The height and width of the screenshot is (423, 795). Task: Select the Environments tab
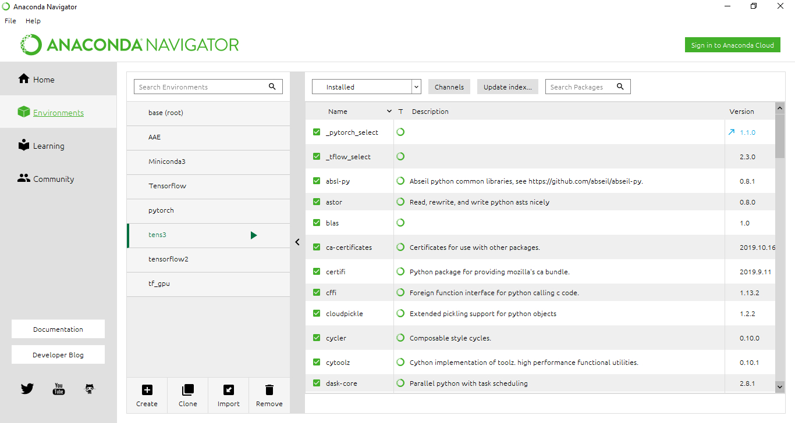(58, 112)
